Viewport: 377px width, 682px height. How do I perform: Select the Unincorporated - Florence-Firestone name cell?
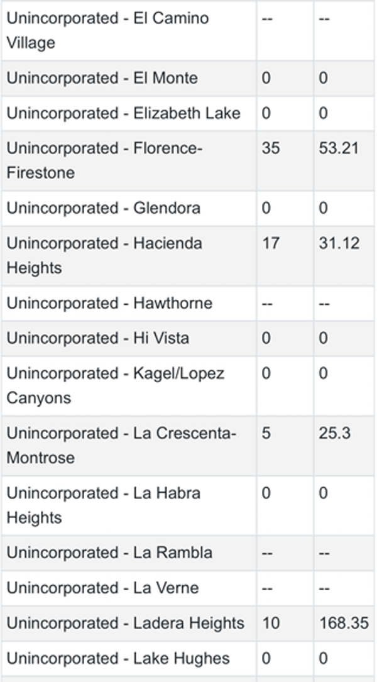point(104,160)
